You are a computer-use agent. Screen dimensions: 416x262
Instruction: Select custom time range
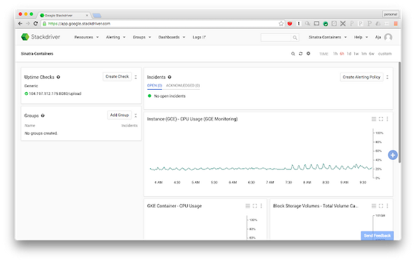(x=385, y=53)
